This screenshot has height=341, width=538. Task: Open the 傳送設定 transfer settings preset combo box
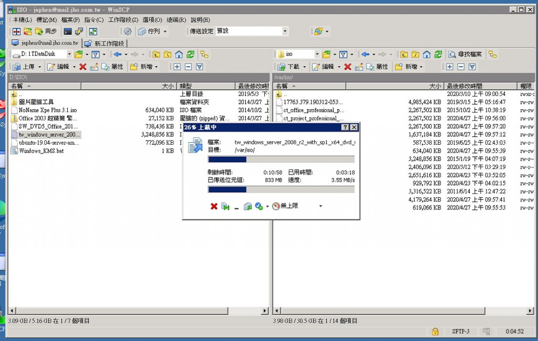[x=252, y=31]
